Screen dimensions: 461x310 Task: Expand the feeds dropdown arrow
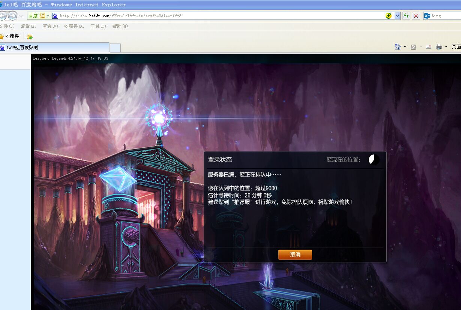point(421,47)
